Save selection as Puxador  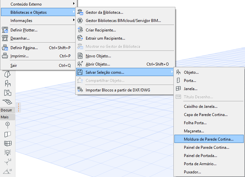click(x=209, y=172)
